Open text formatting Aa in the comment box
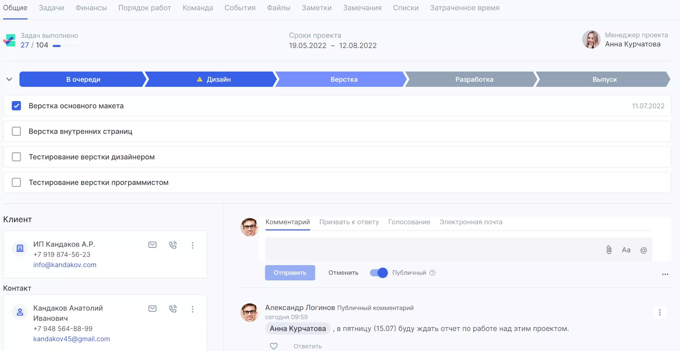The width and height of the screenshot is (680, 351). 626,250
